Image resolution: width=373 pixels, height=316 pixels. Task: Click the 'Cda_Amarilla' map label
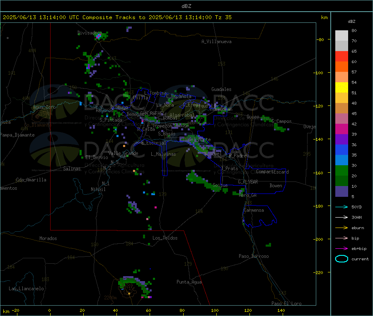(x=31, y=180)
